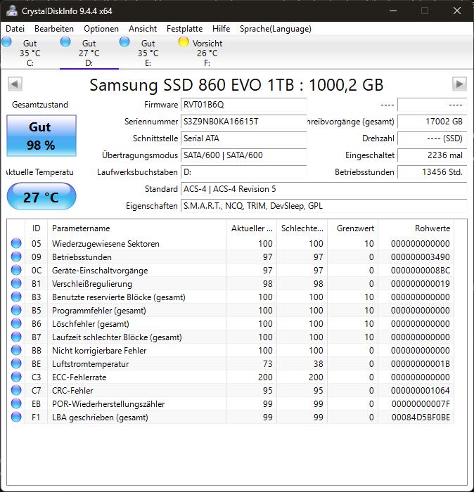Viewport: 474px width, 492px height.
Task: Click status orb for Geräte-Einschaltvorgänge row
Action: 16,270
